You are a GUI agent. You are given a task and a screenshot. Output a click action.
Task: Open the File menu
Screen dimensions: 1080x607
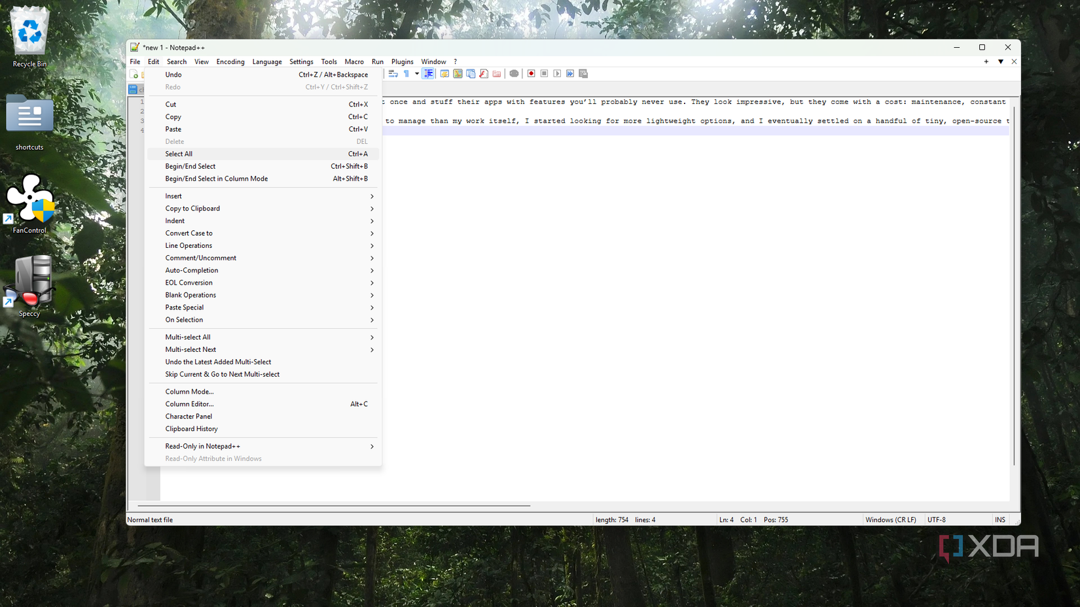[135, 61]
